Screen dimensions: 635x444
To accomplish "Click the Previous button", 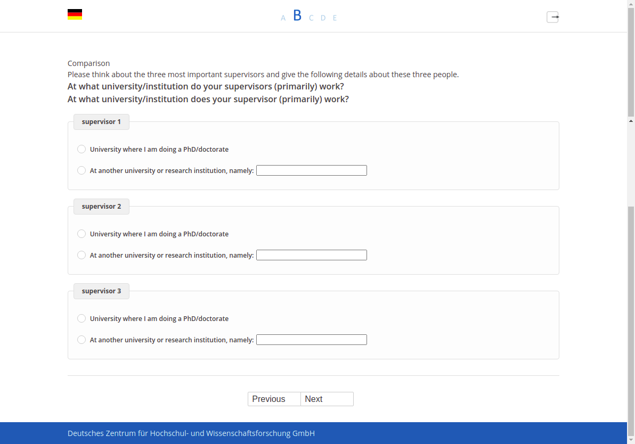I will [274, 399].
